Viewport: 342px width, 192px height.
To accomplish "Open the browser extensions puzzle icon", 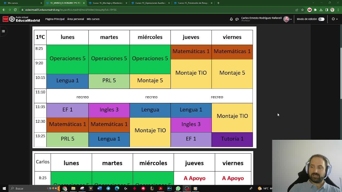I will (315, 10).
